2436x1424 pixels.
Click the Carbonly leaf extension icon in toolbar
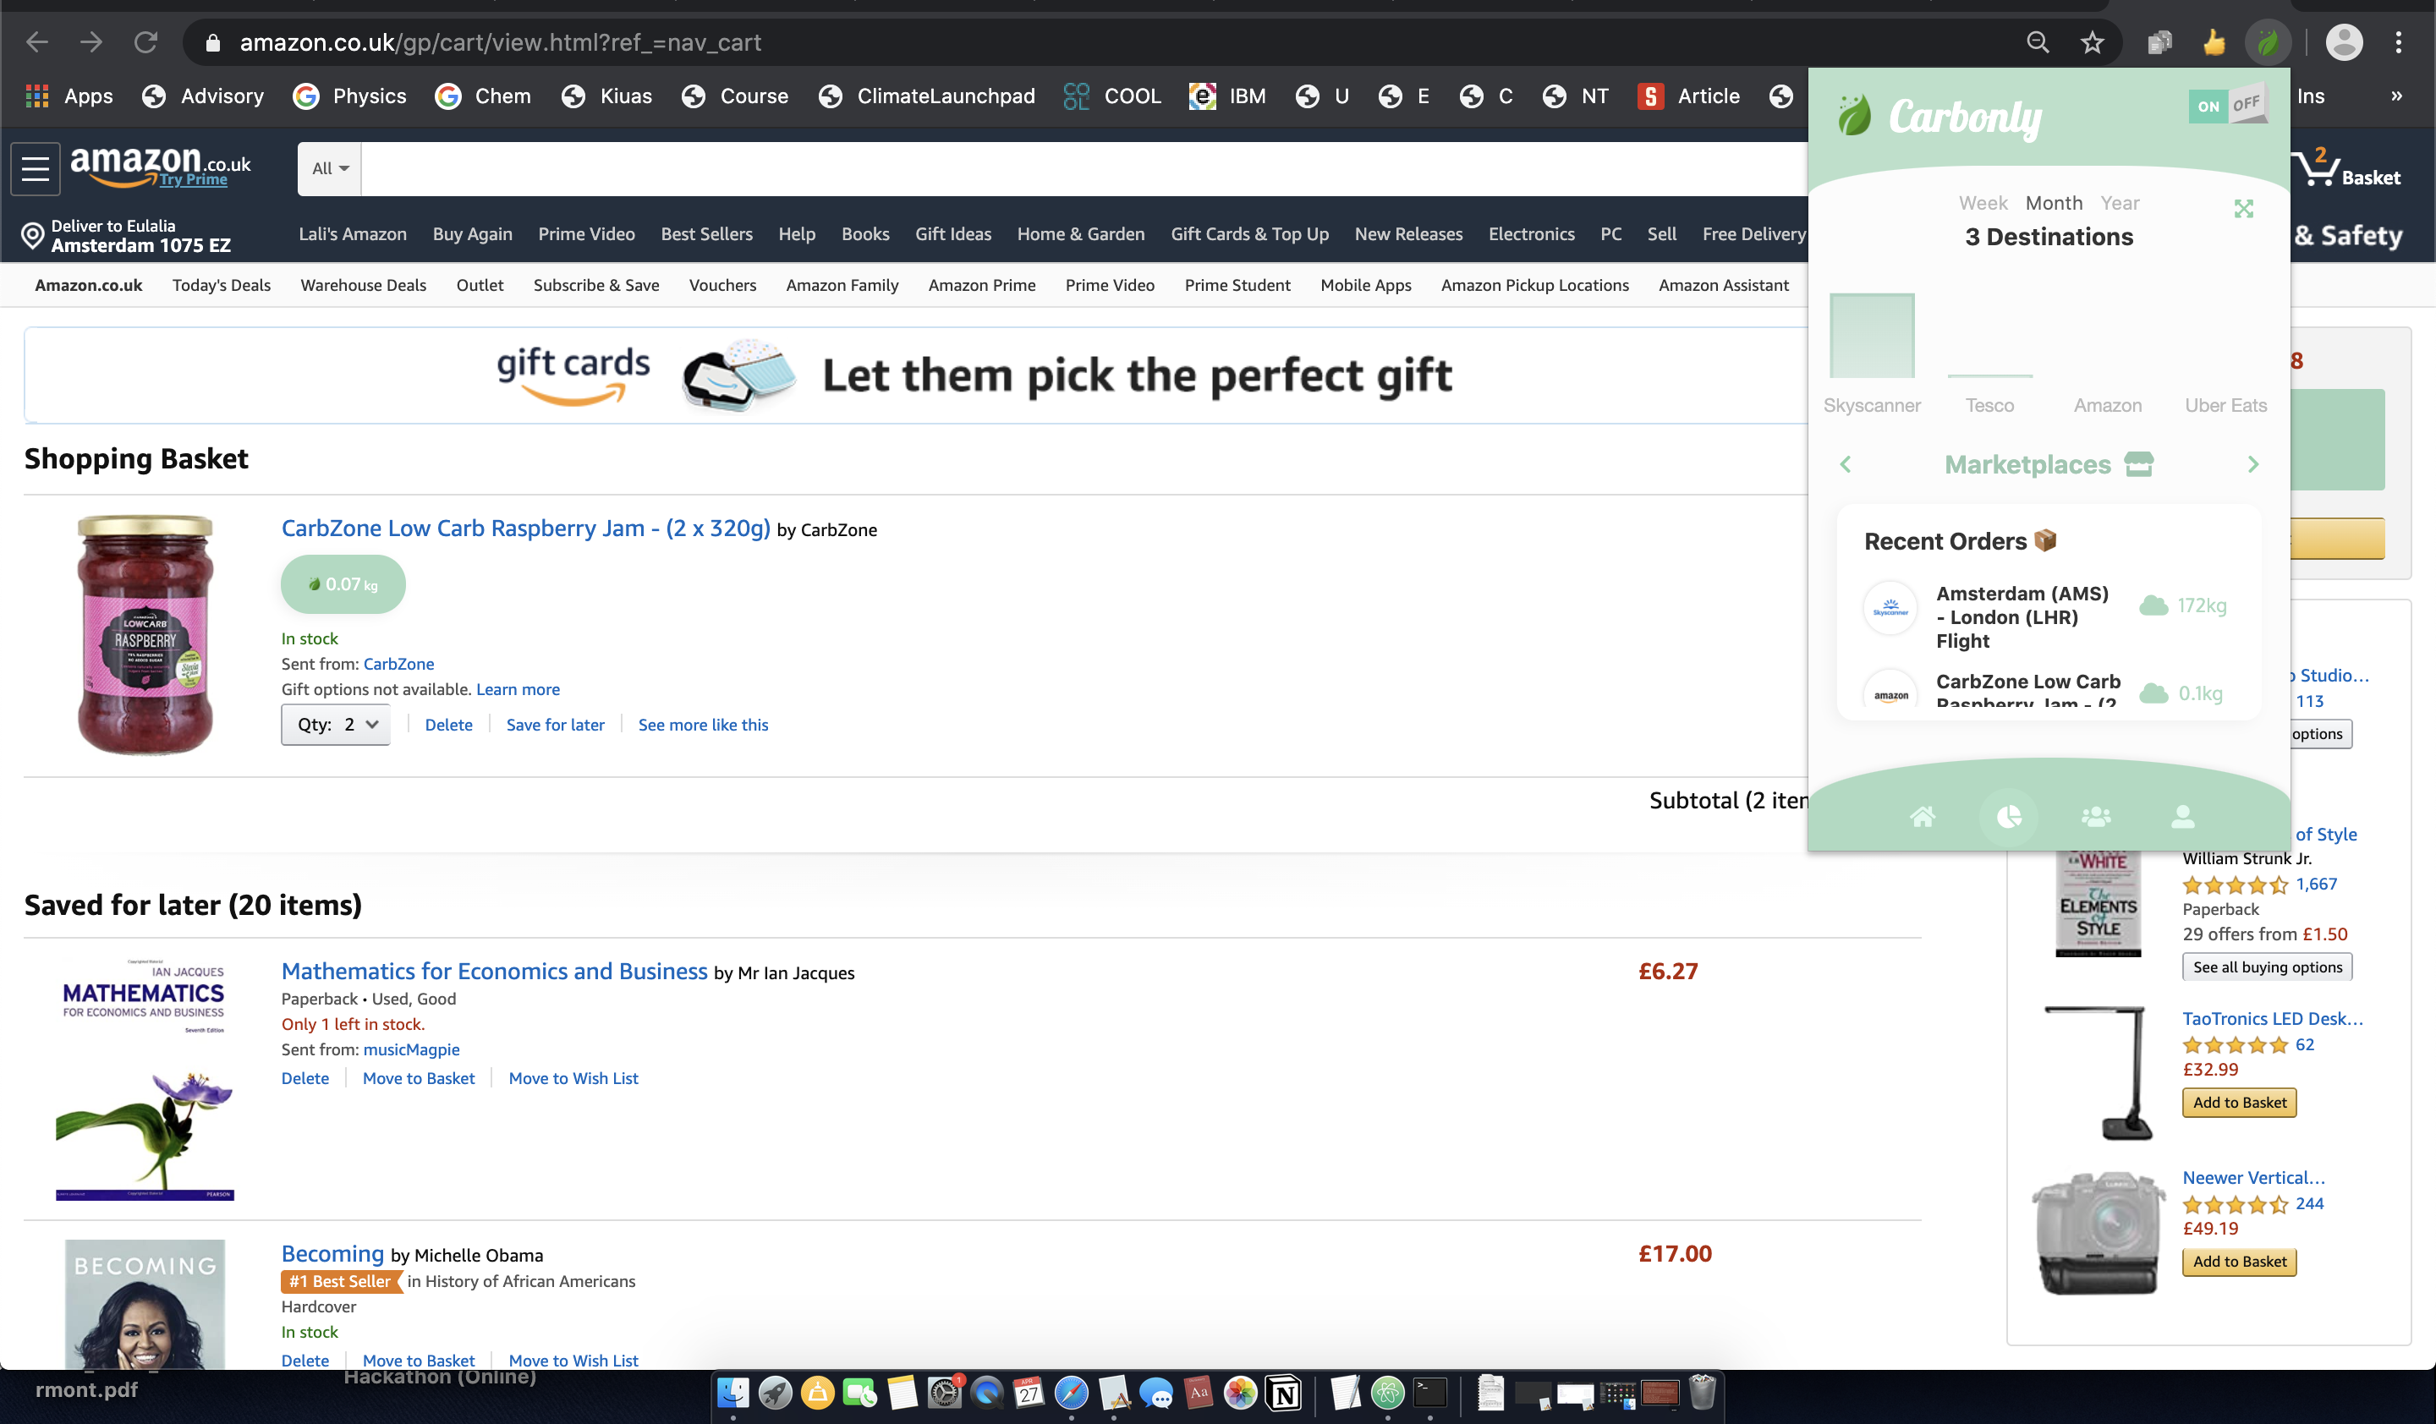click(2267, 42)
